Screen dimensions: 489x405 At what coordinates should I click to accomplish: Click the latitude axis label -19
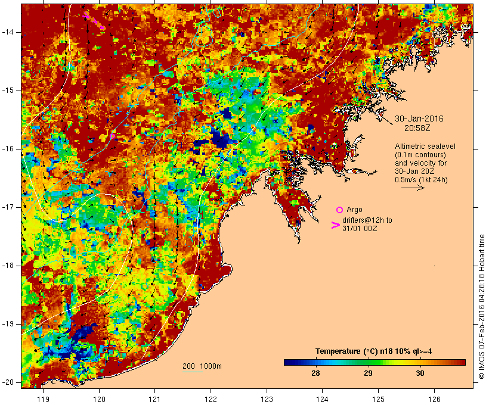point(8,324)
